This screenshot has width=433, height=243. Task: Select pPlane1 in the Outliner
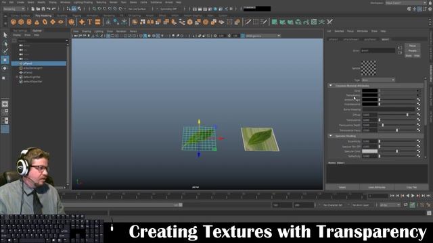(x=39, y=63)
